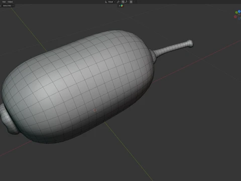The height and width of the screenshot is (181, 241).
Task: Click the multicolored sphere icon below header
Action: click(122, 6)
